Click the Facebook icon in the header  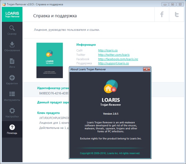[x=162, y=14]
